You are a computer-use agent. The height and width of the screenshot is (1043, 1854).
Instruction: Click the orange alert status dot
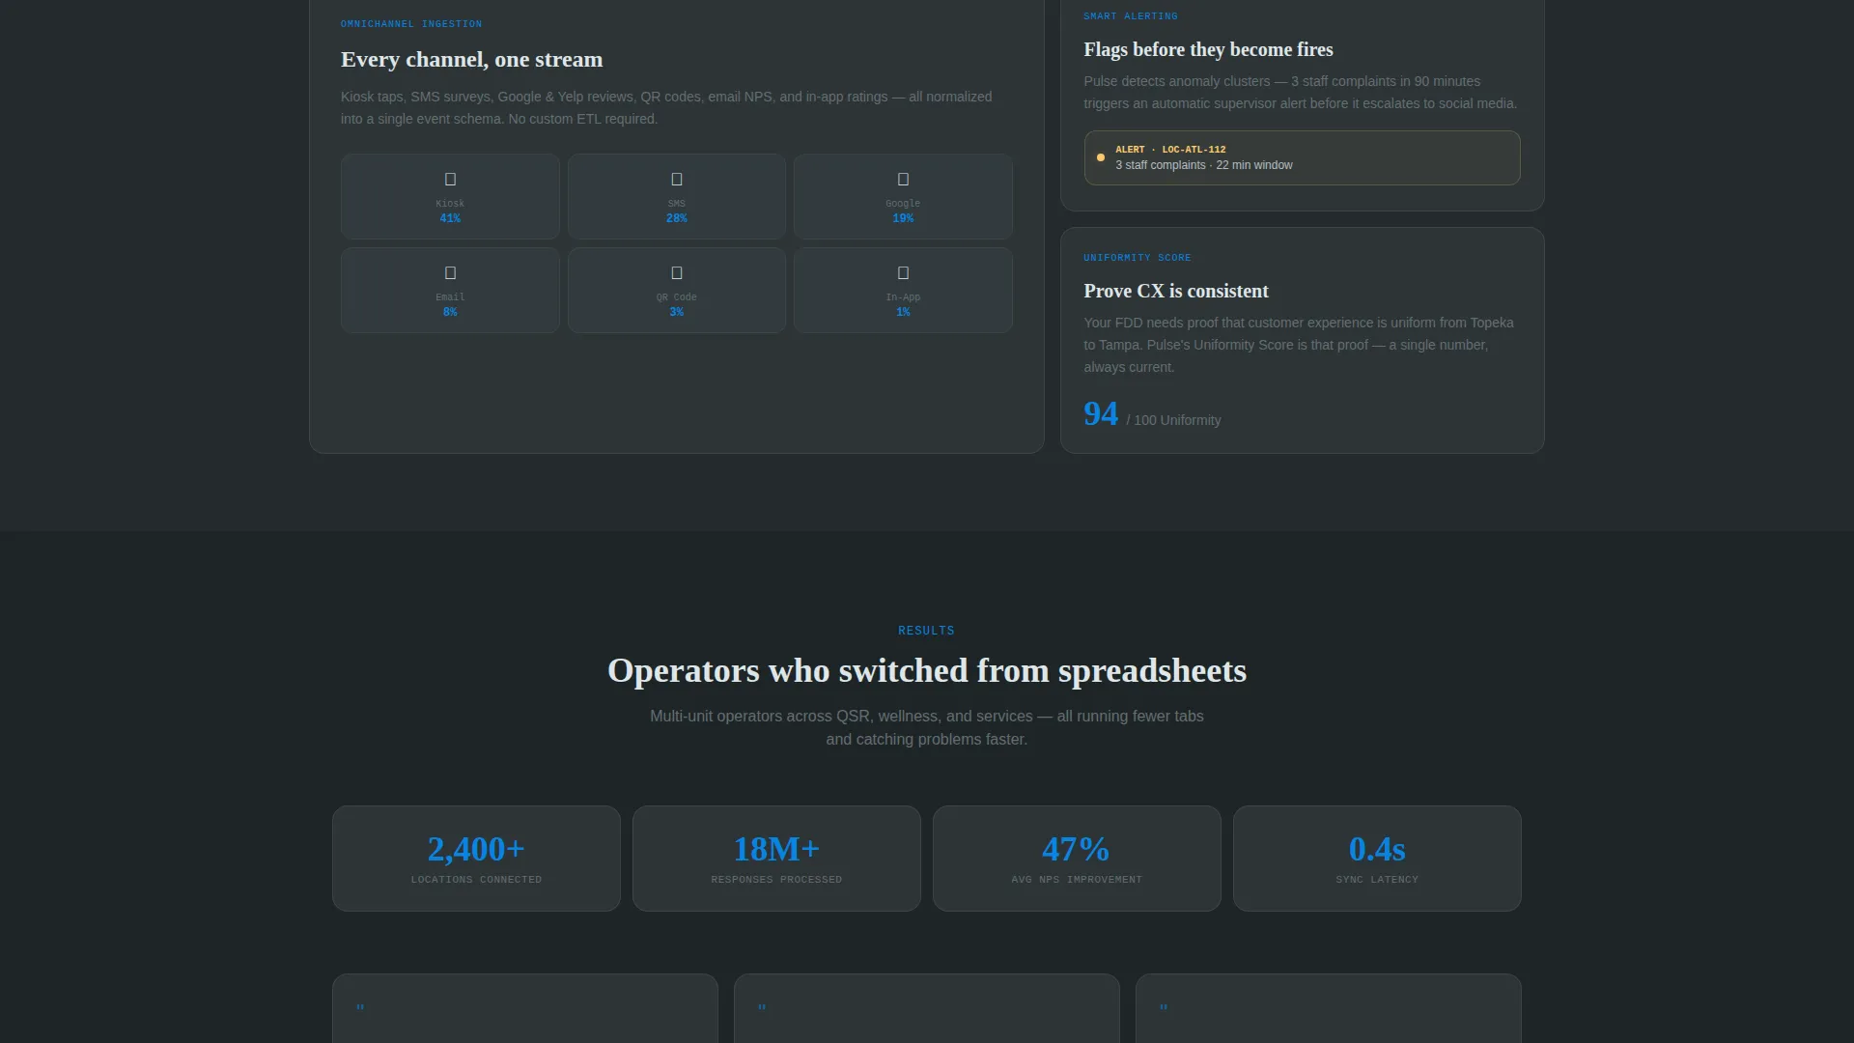point(1100,157)
